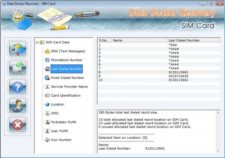Select row 6 in the dialed list
The width and height of the screenshot is (225, 158).
pos(159,64)
